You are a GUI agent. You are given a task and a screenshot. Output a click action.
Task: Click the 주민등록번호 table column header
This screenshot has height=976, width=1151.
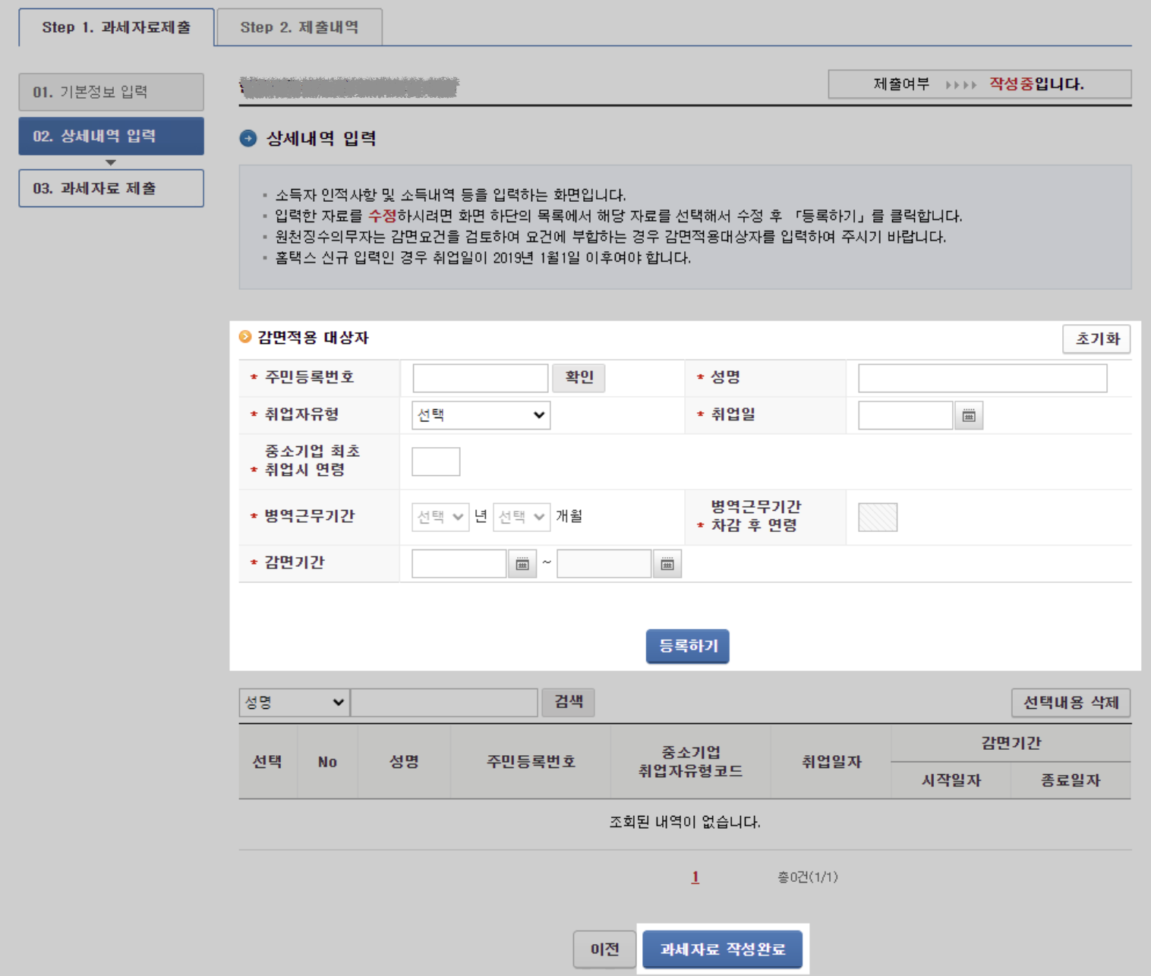click(531, 761)
